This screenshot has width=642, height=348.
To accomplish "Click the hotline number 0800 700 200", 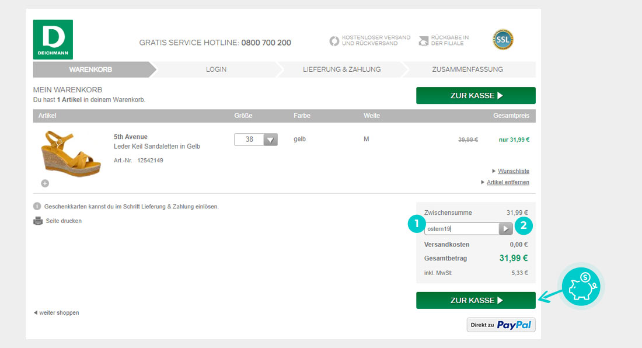I will pos(266,43).
